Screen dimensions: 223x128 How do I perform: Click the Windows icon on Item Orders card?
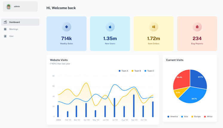(x=154, y=27)
